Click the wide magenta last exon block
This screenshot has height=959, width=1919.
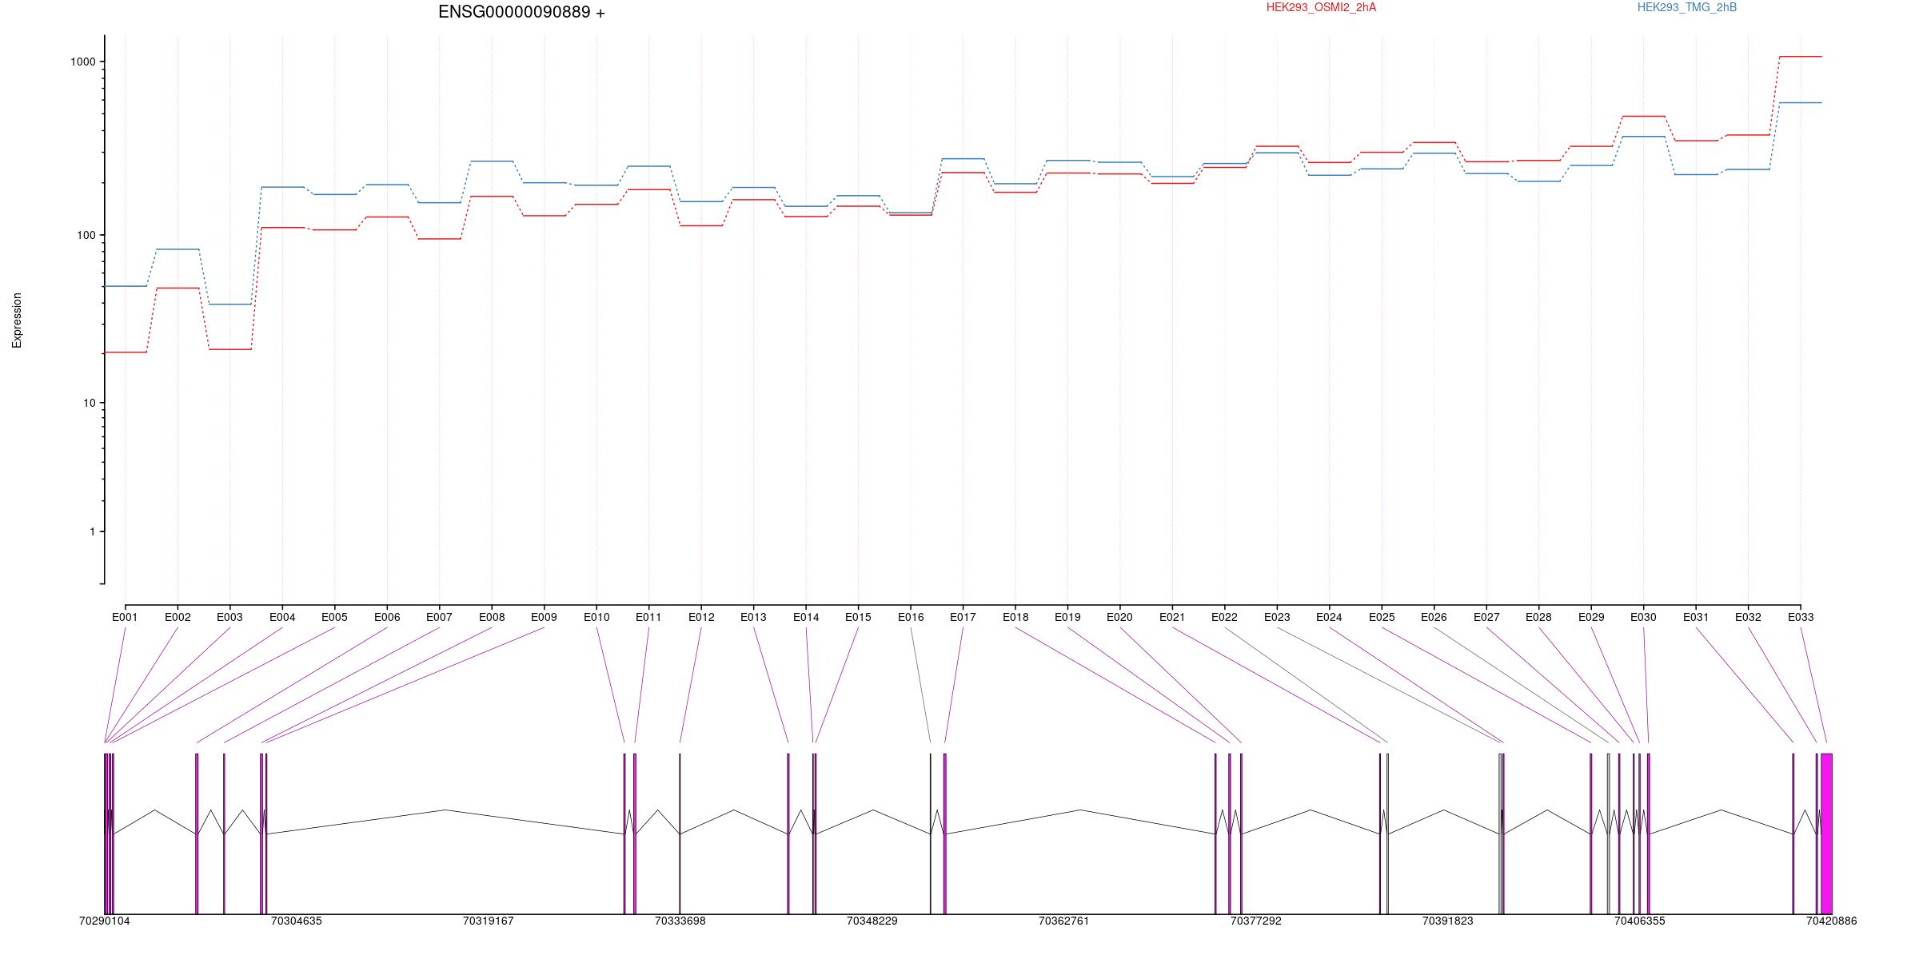[x=1826, y=834]
